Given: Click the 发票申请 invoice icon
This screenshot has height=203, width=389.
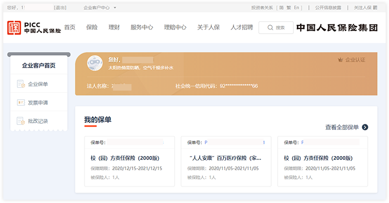Looking at the screenshot, I should pos(21,103).
